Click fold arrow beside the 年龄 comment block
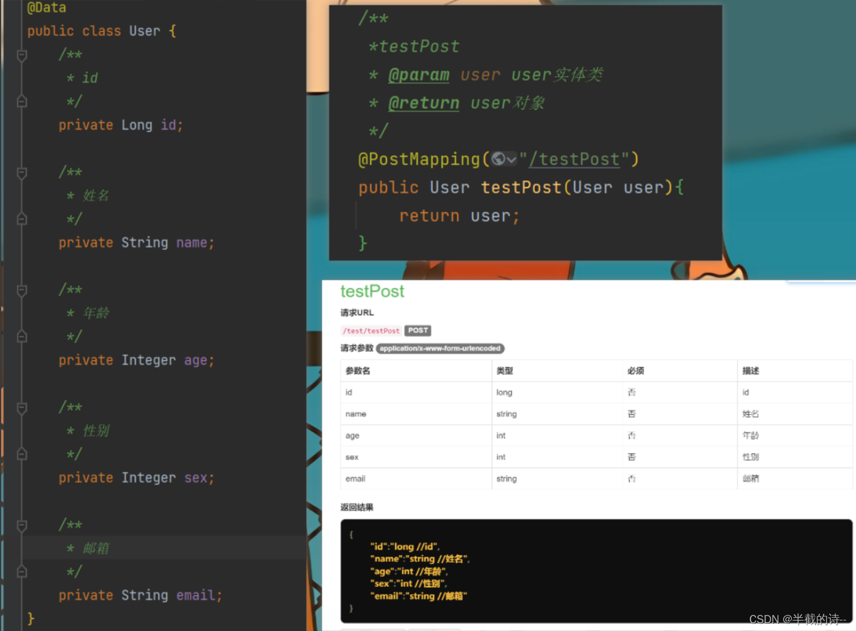The image size is (856, 631). [21, 290]
